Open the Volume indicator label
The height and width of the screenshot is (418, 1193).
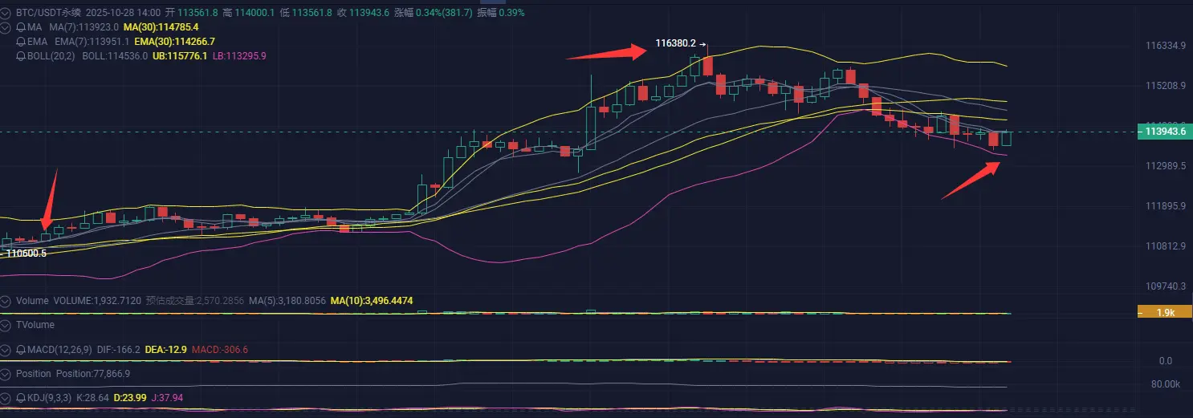32,301
